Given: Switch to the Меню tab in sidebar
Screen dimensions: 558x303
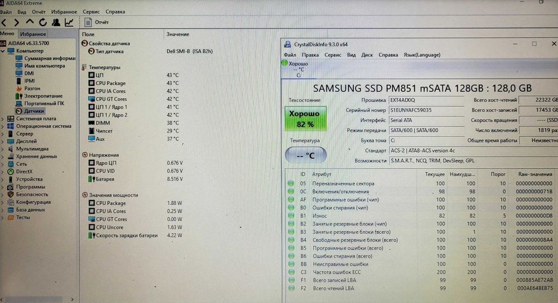Looking at the screenshot, I should coord(7,34).
